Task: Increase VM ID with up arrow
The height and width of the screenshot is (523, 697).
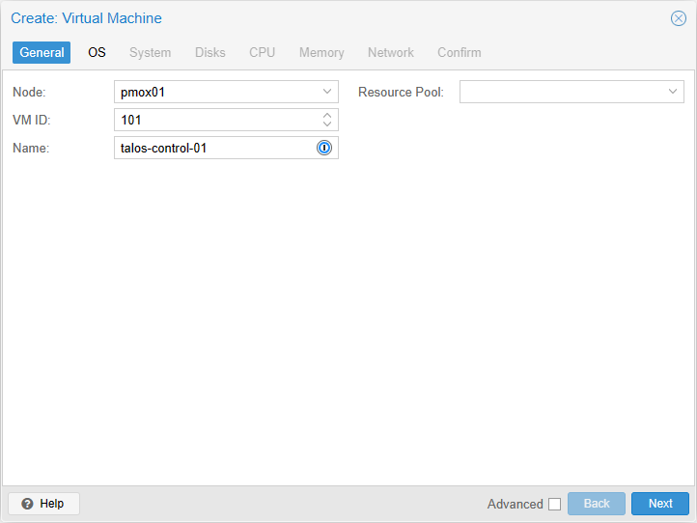Action: [x=327, y=115]
